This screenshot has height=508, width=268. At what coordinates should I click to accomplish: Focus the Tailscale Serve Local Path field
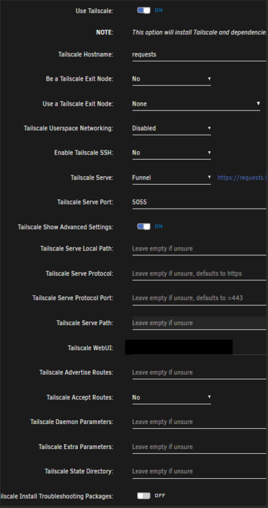coord(200,249)
